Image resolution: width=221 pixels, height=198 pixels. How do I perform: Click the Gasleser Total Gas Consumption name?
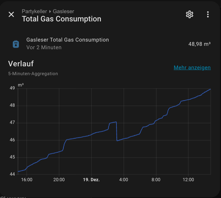(67, 40)
